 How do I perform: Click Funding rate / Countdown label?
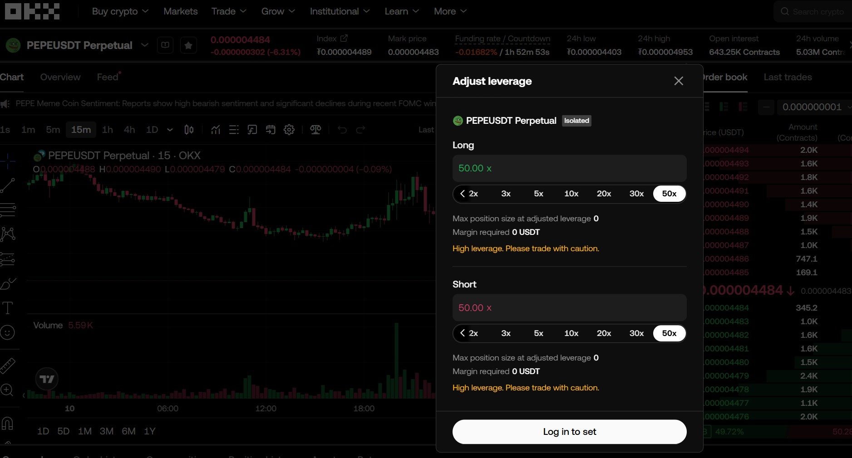pyautogui.click(x=502, y=39)
